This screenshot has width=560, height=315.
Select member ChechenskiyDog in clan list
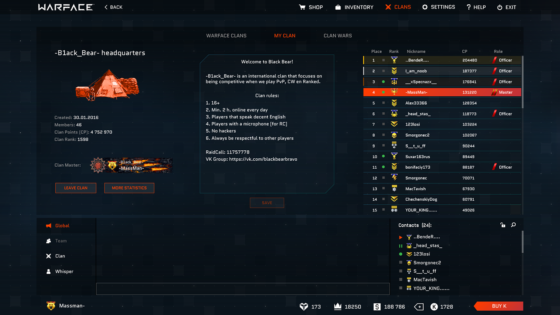(442, 199)
